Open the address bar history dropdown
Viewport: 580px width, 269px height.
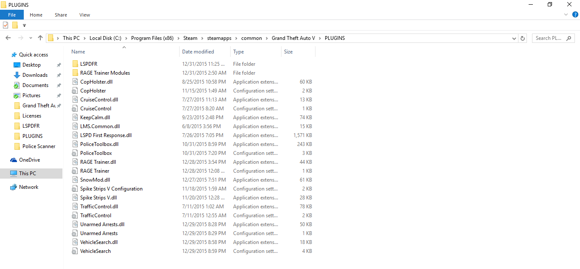tap(515, 38)
